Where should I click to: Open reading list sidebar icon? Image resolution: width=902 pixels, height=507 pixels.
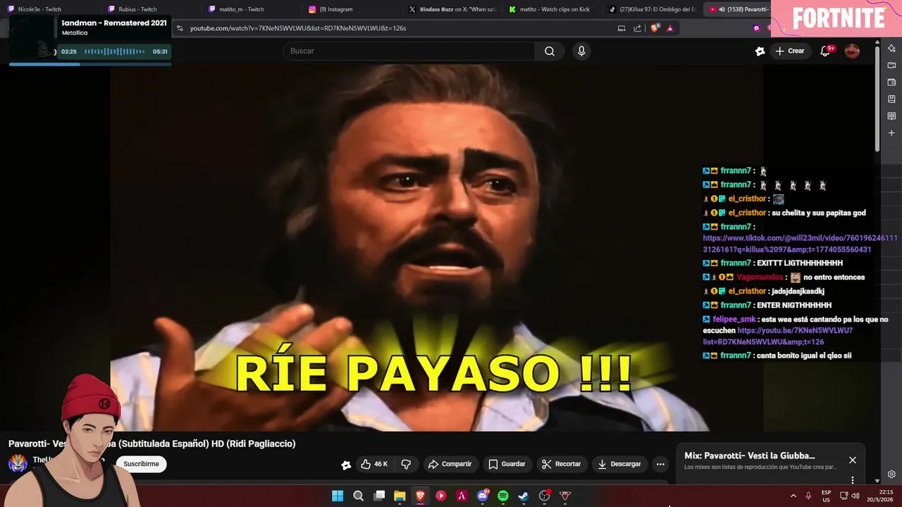coord(891,116)
